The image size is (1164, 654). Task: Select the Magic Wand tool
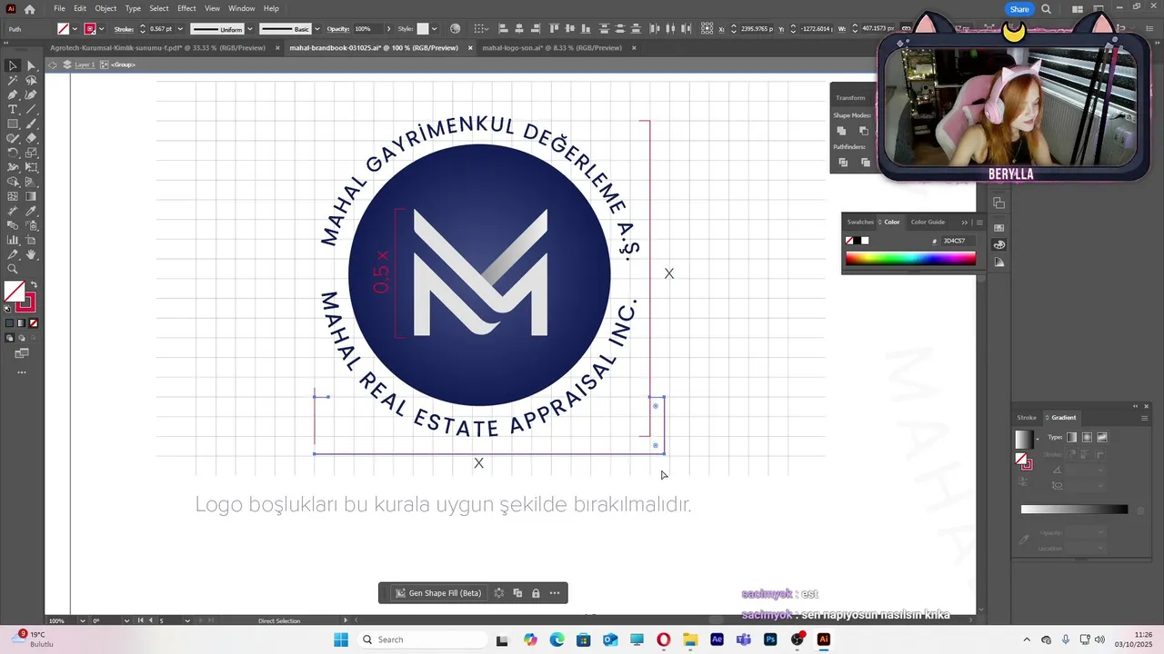tap(13, 81)
